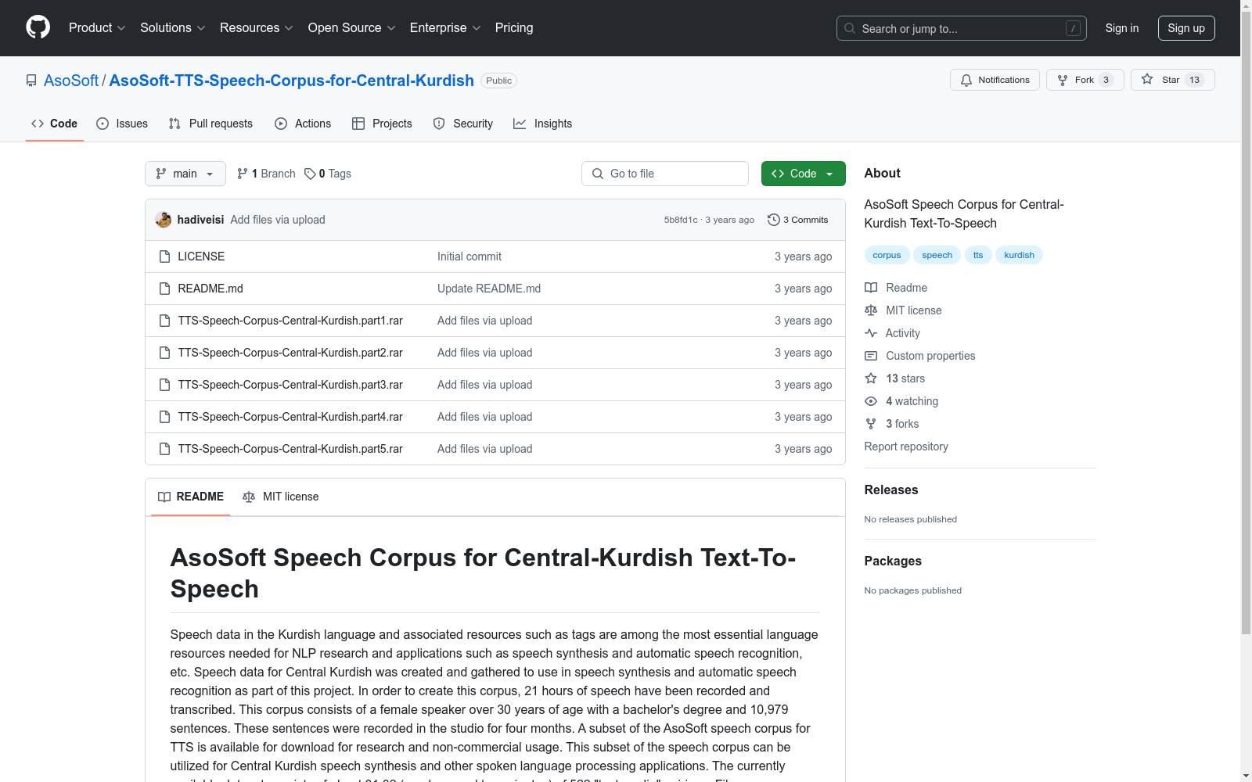
Task: Click Sign in
Action: tap(1122, 28)
